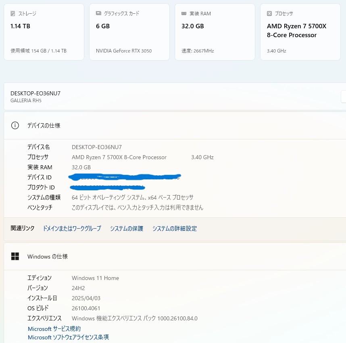Open ドメインまたはワークグループ link
Viewport: 346px width, 343px height.
(x=72, y=228)
